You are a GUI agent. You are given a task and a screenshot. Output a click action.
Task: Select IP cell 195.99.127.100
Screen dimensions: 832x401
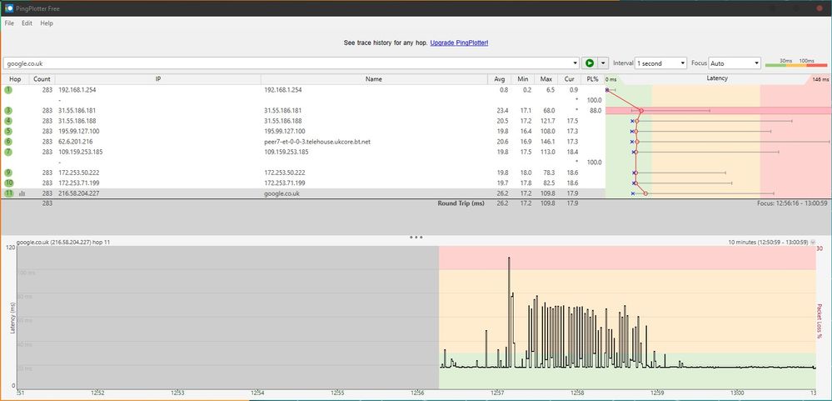pyautogui.click(x=79, y=131)
